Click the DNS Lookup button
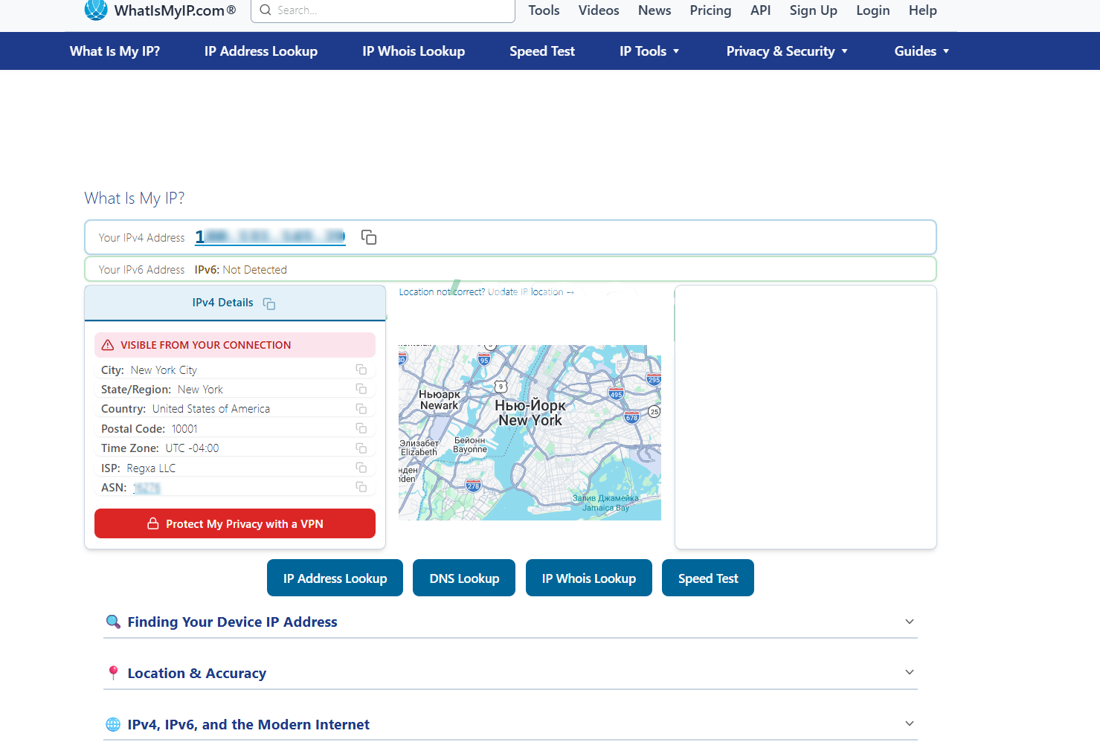The height and width of the screenshot is (745, 1100). [x=464, y=578]
